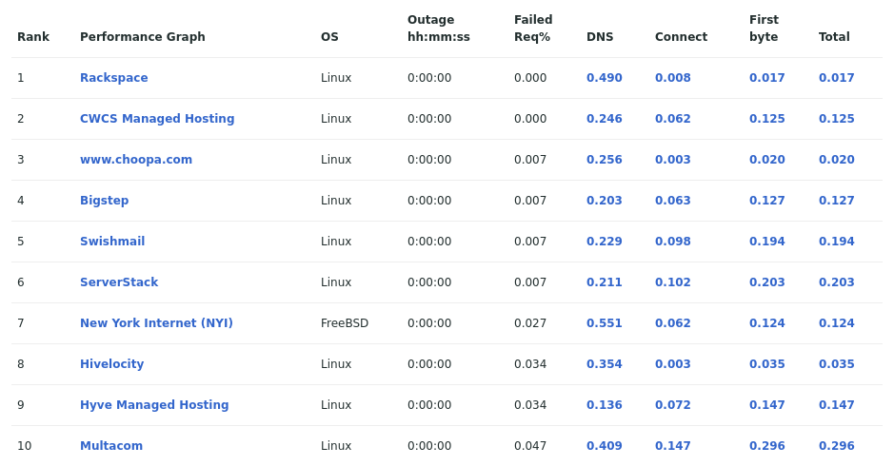Screen dimensions: 894x466
Task: Open the Multacom performance graph link
Action: tap(111, 445)
